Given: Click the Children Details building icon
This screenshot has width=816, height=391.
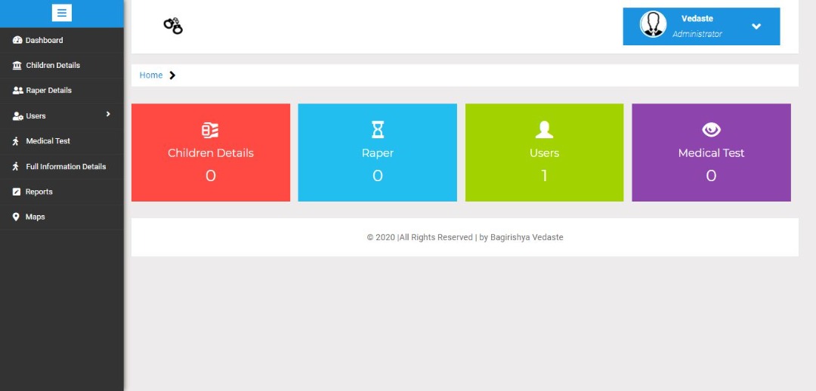Looking at the screenshot, I should [x=17, y=66].
